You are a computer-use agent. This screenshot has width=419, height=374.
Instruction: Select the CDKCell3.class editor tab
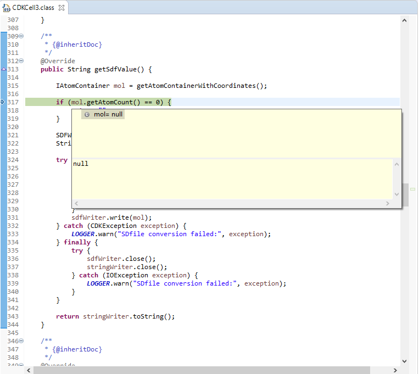[33, 8]
